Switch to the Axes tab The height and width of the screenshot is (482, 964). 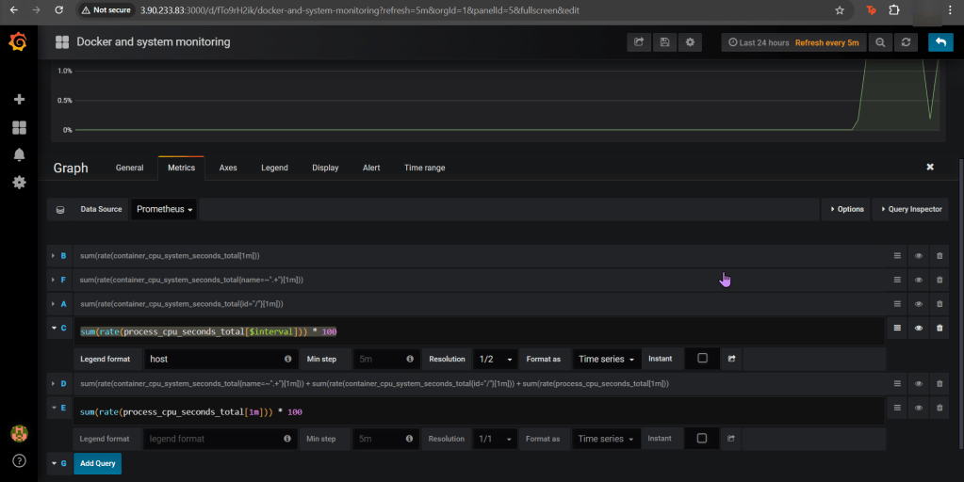228,168
